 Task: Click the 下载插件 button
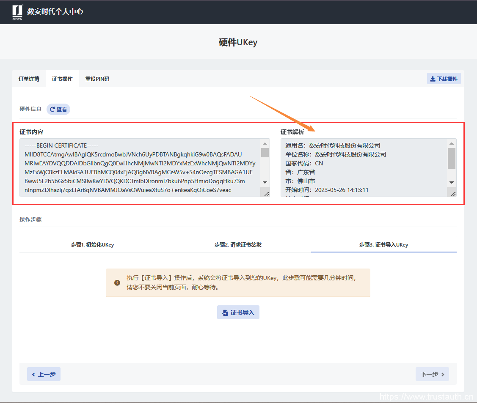click(444, 79)
